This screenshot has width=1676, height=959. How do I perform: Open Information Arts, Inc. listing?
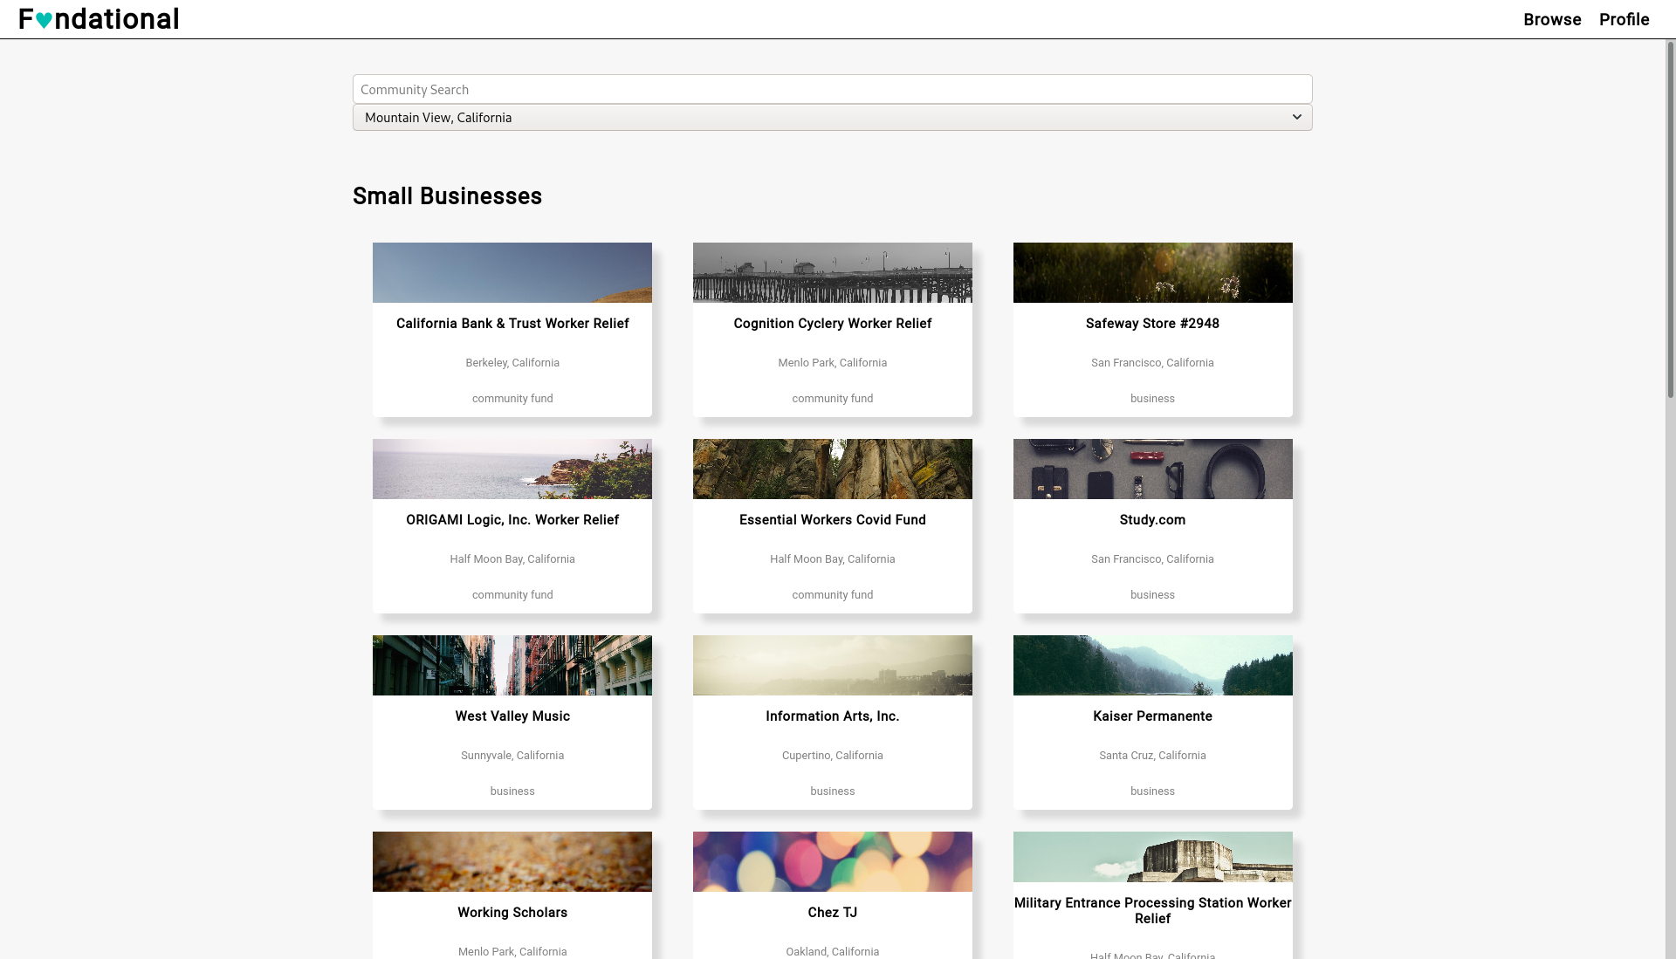[x=832, y=716]
